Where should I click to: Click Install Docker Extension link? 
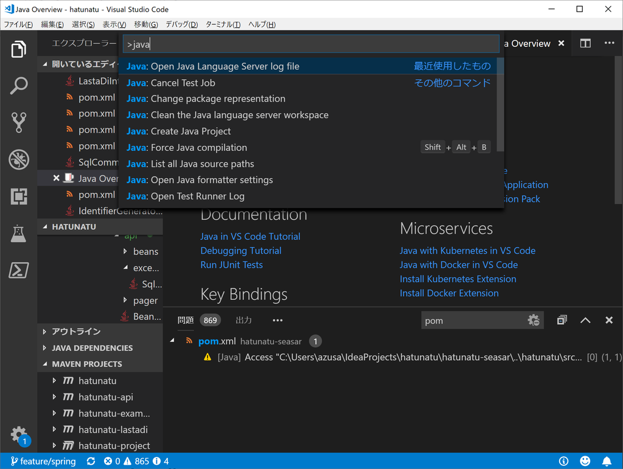coord(450,293)
